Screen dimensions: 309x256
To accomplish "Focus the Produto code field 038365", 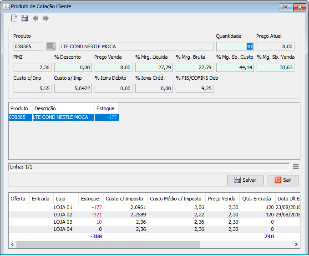I will tap(28, 46).
